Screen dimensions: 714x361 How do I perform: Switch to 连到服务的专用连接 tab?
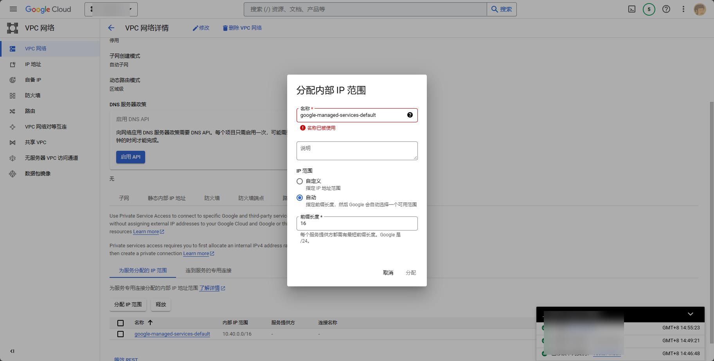[x=208, y=270]
